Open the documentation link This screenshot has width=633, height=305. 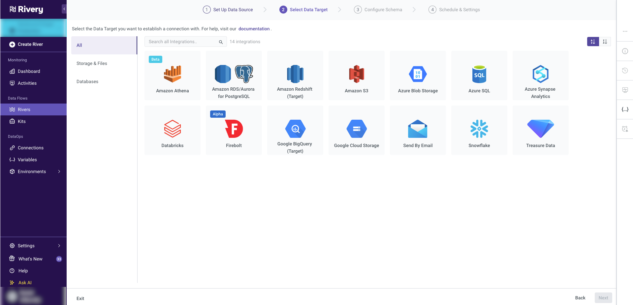pyautogui.click(x=254, y=29)
